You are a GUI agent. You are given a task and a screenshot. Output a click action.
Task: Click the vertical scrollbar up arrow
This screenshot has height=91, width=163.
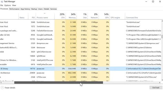162,21
